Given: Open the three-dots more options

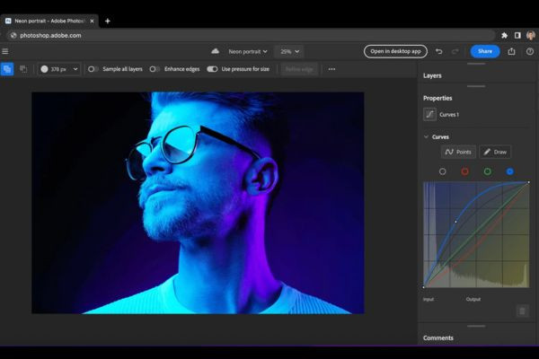Looking at the screenshot, I should (x=331, y=69).
